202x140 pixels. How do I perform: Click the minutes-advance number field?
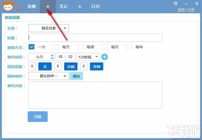(84, 66)
